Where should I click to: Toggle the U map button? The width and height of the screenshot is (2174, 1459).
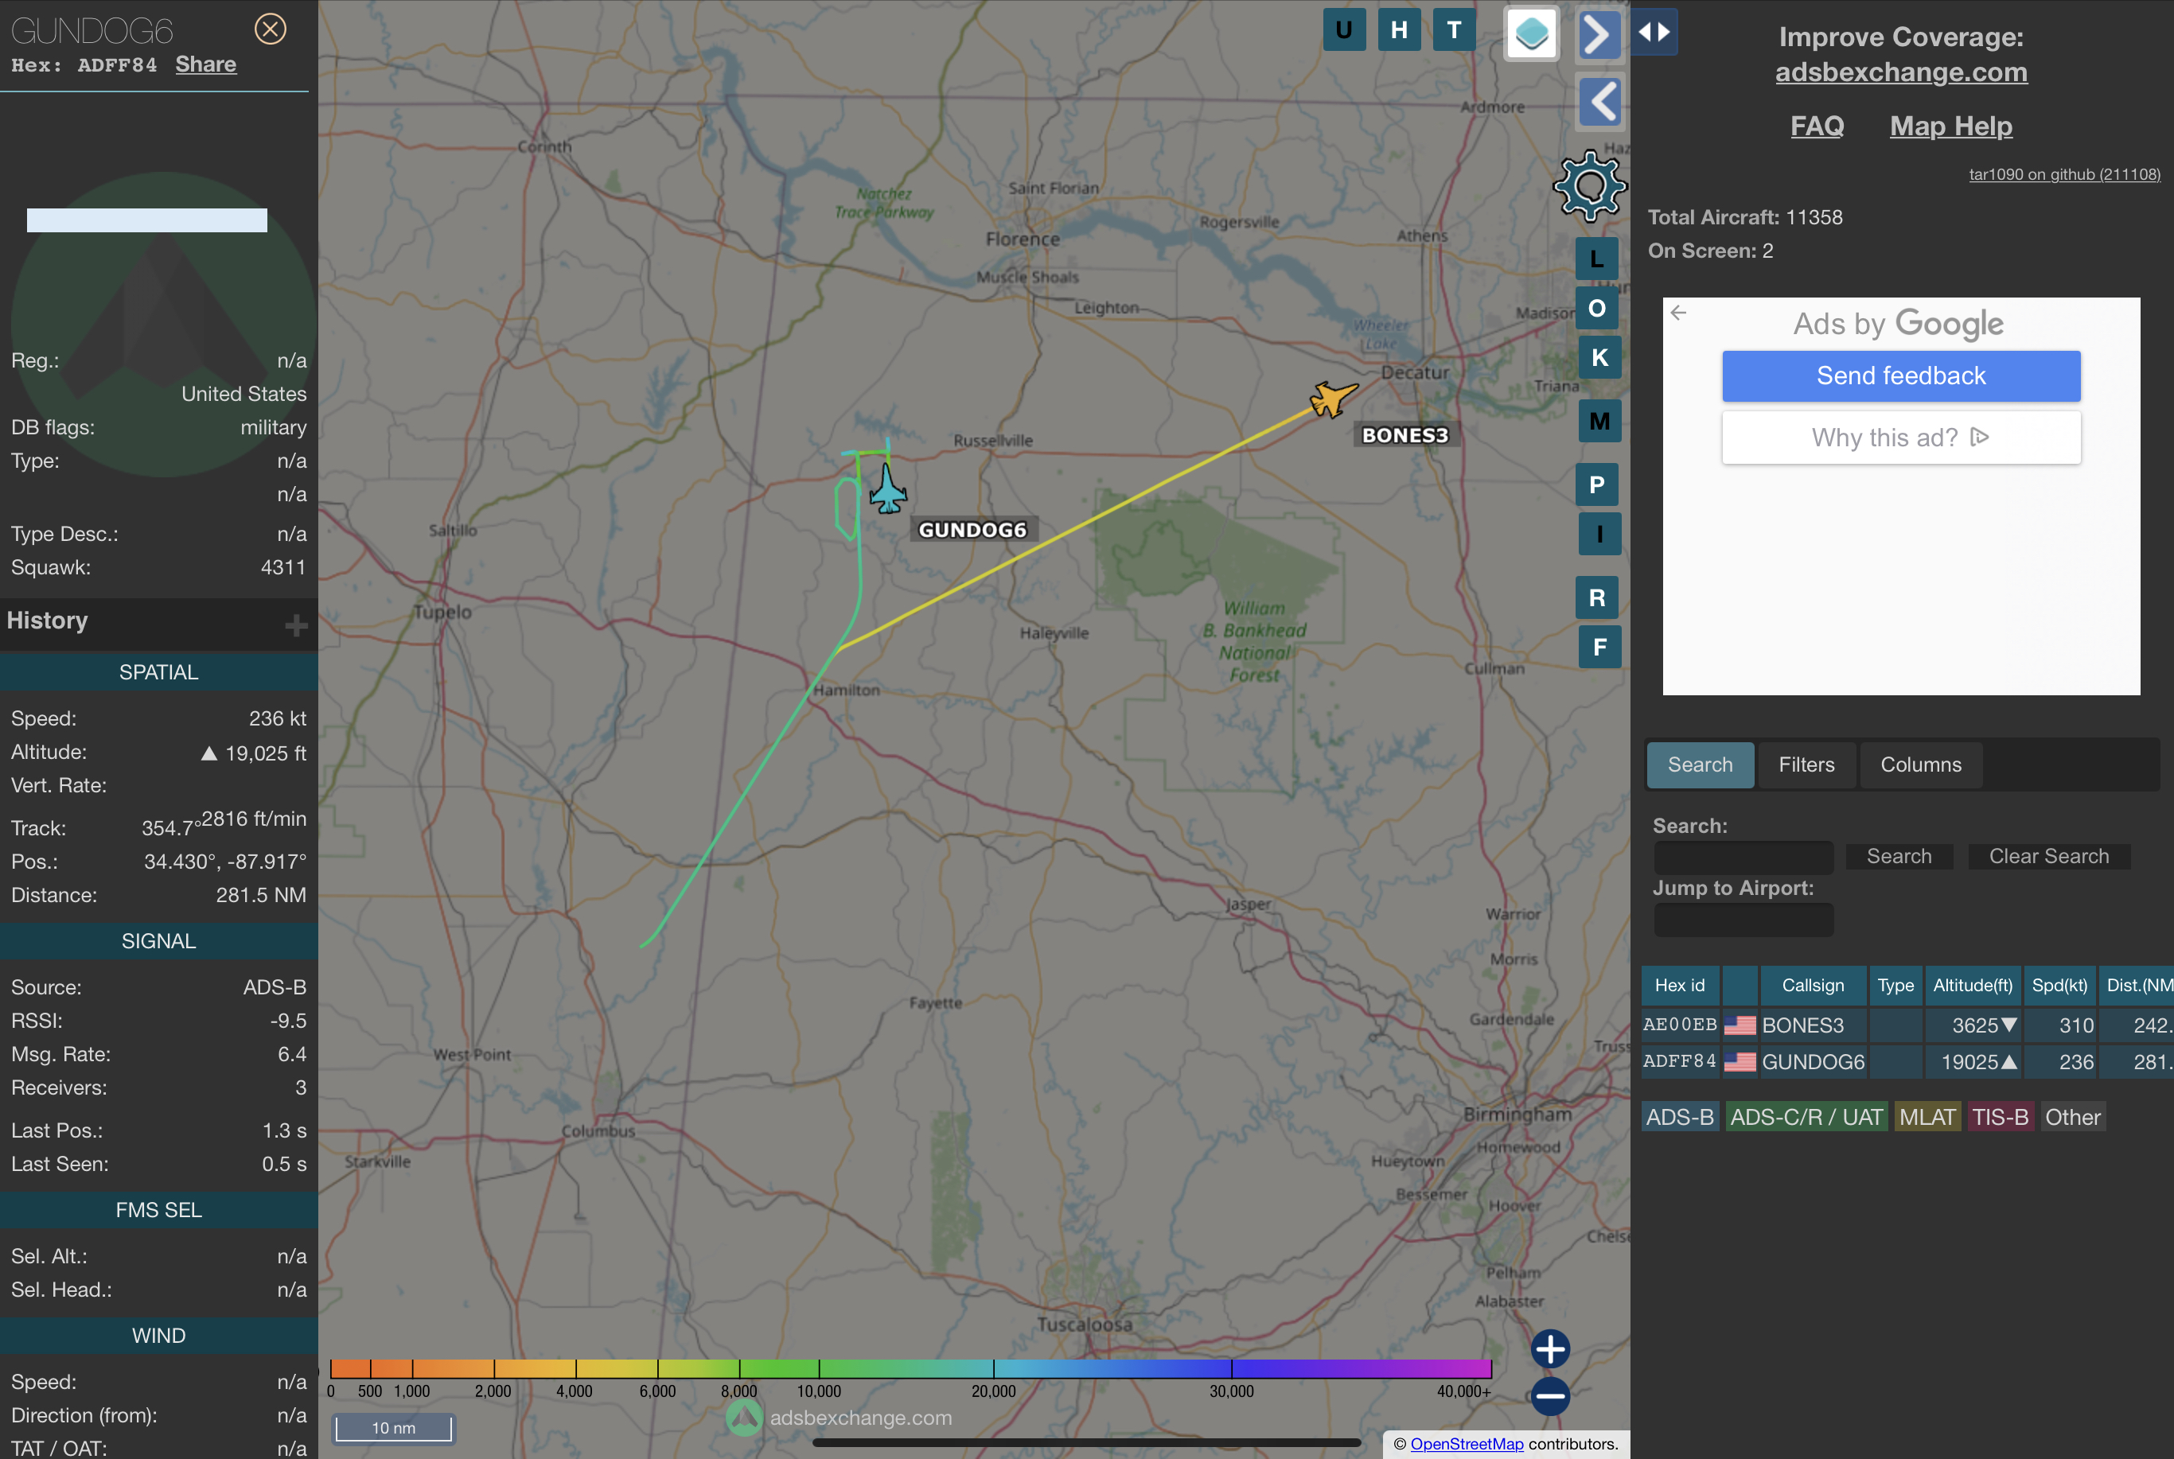1344,29
